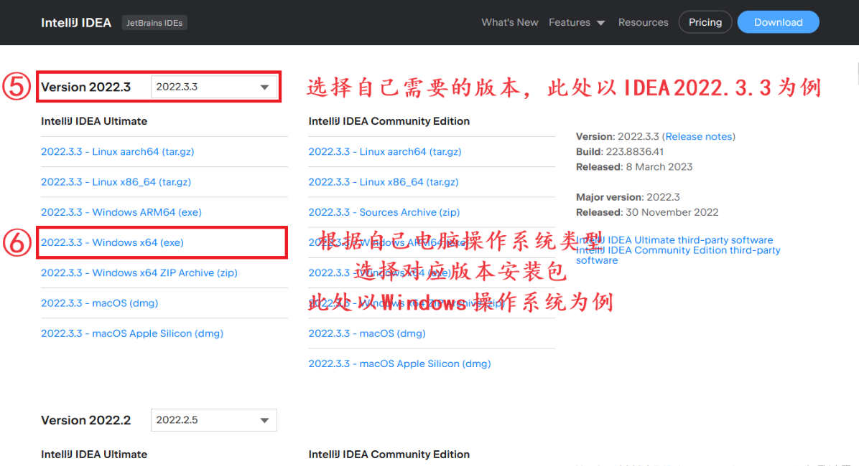Open the What's New page
859x466 pixels.
point(509,22)
